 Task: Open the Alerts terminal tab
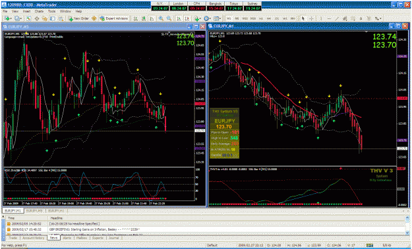67,238
